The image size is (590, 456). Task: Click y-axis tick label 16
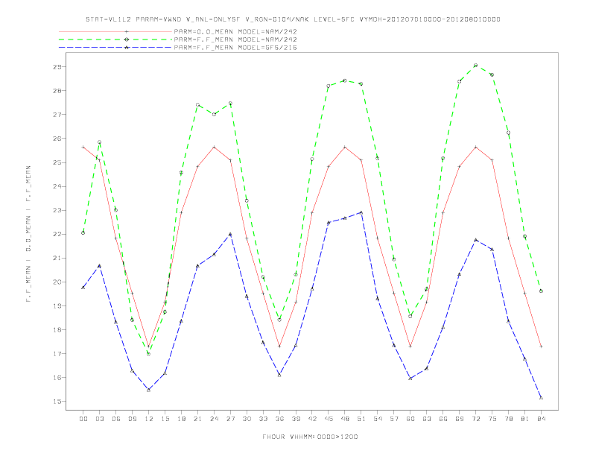[x=57, y=377]
